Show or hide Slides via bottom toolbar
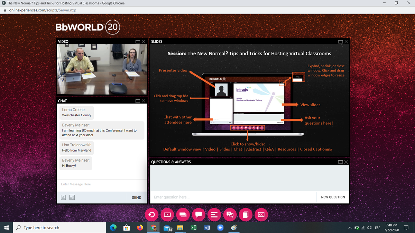Viewport: 415px width, 233px height. click(x=183, y=215)
